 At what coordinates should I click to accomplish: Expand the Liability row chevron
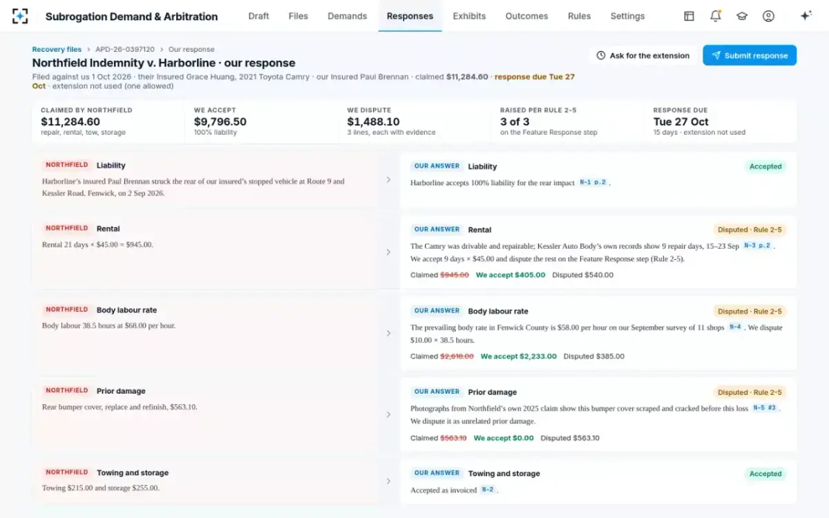coord(388,180)
